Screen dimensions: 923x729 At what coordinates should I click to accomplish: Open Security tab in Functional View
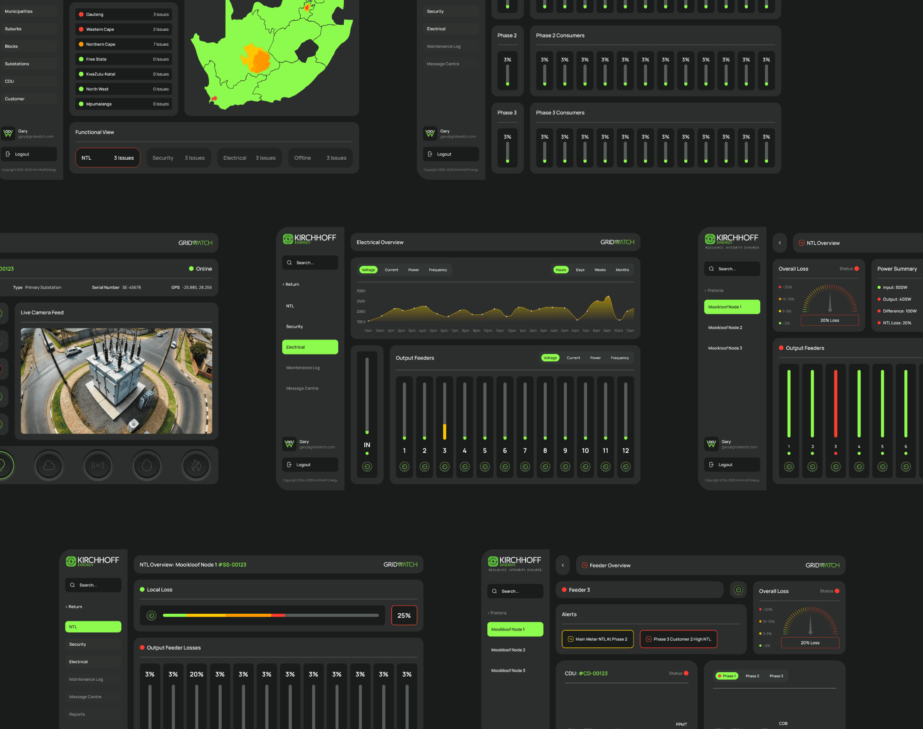[179, 158]
